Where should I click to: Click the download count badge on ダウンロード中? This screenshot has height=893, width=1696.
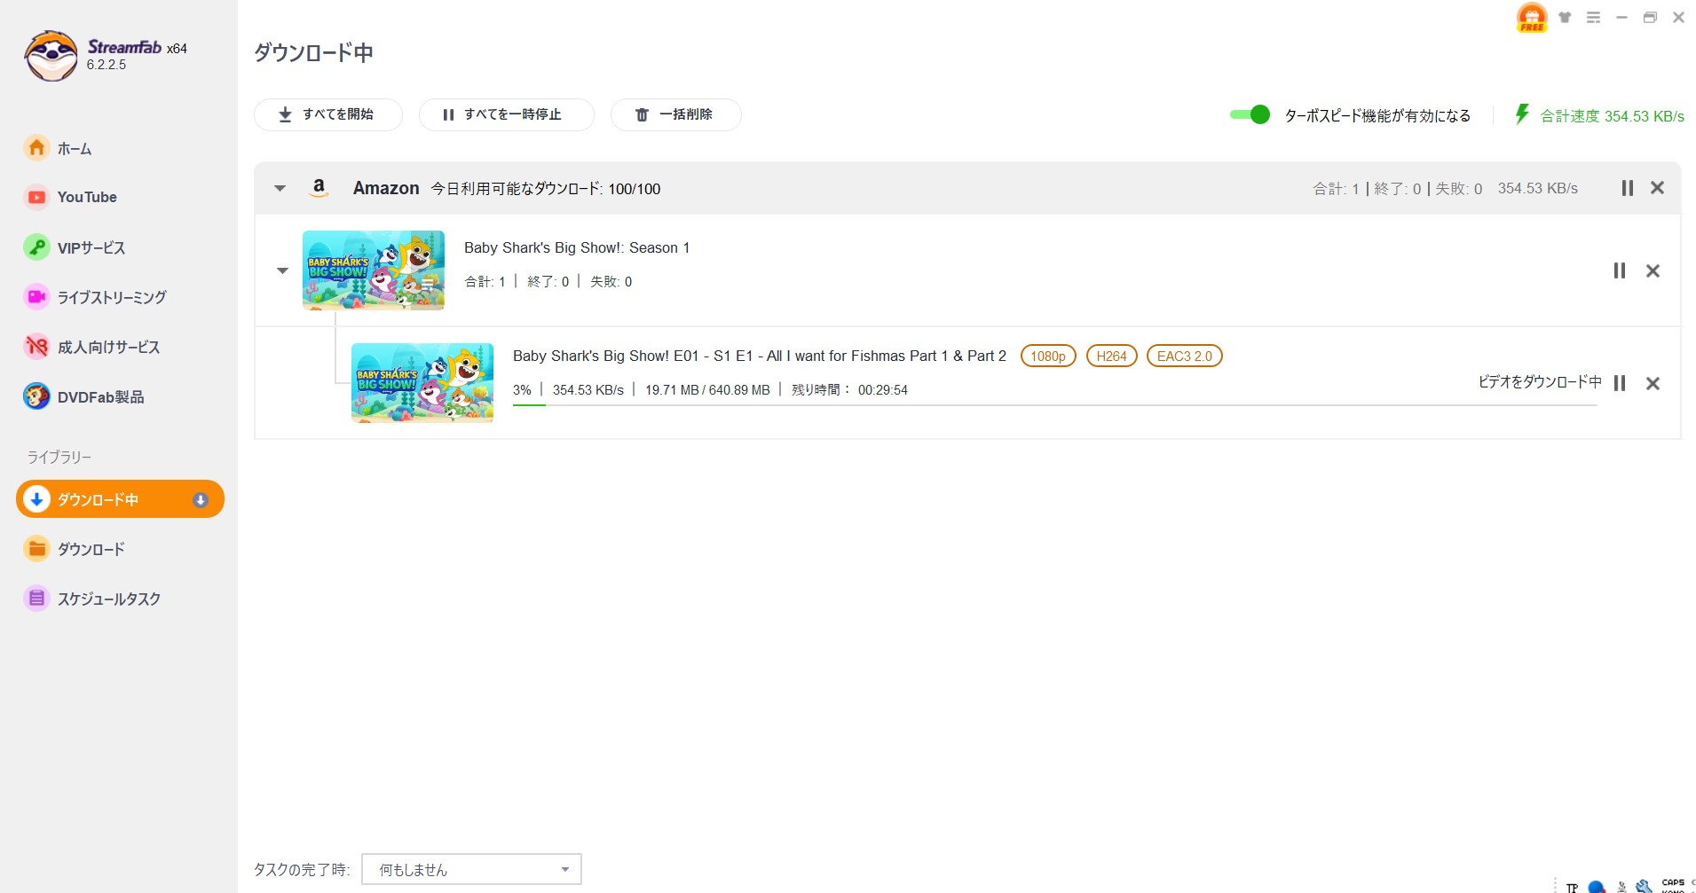point(201,500)
